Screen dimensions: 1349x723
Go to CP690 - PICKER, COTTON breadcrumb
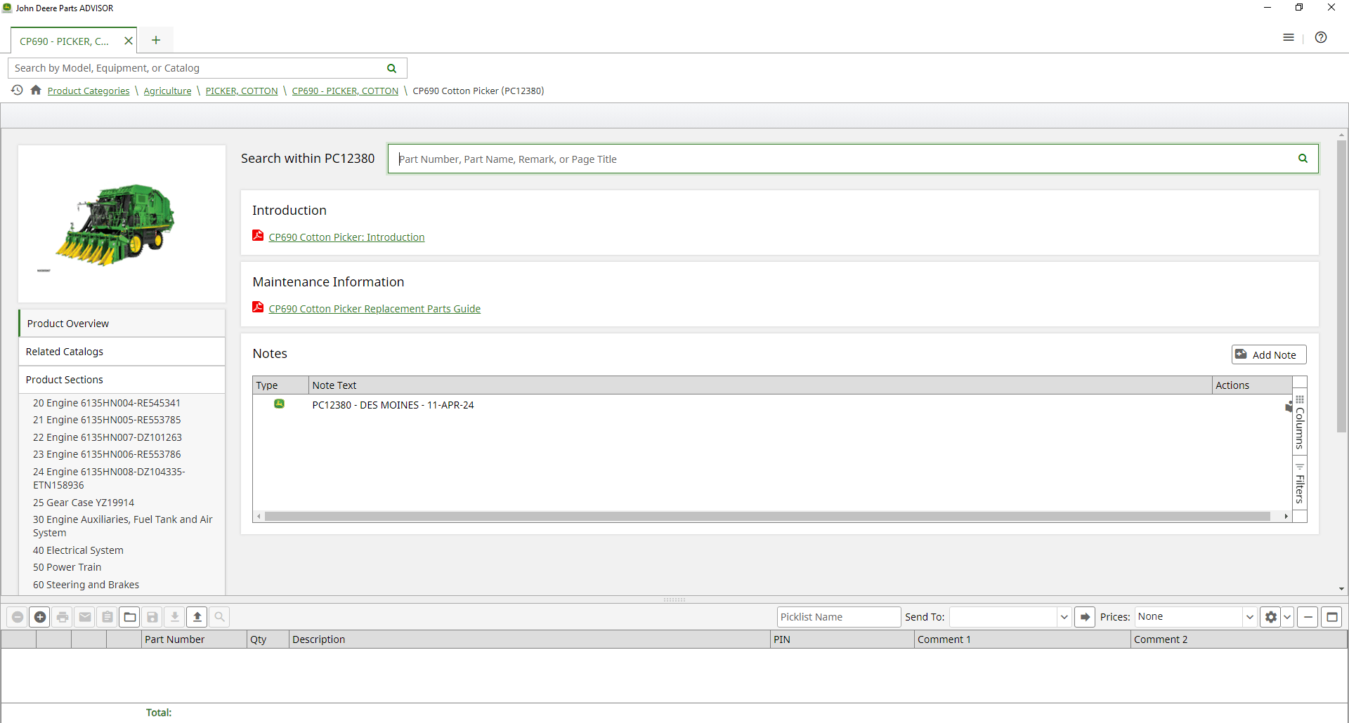pos(345,91)
